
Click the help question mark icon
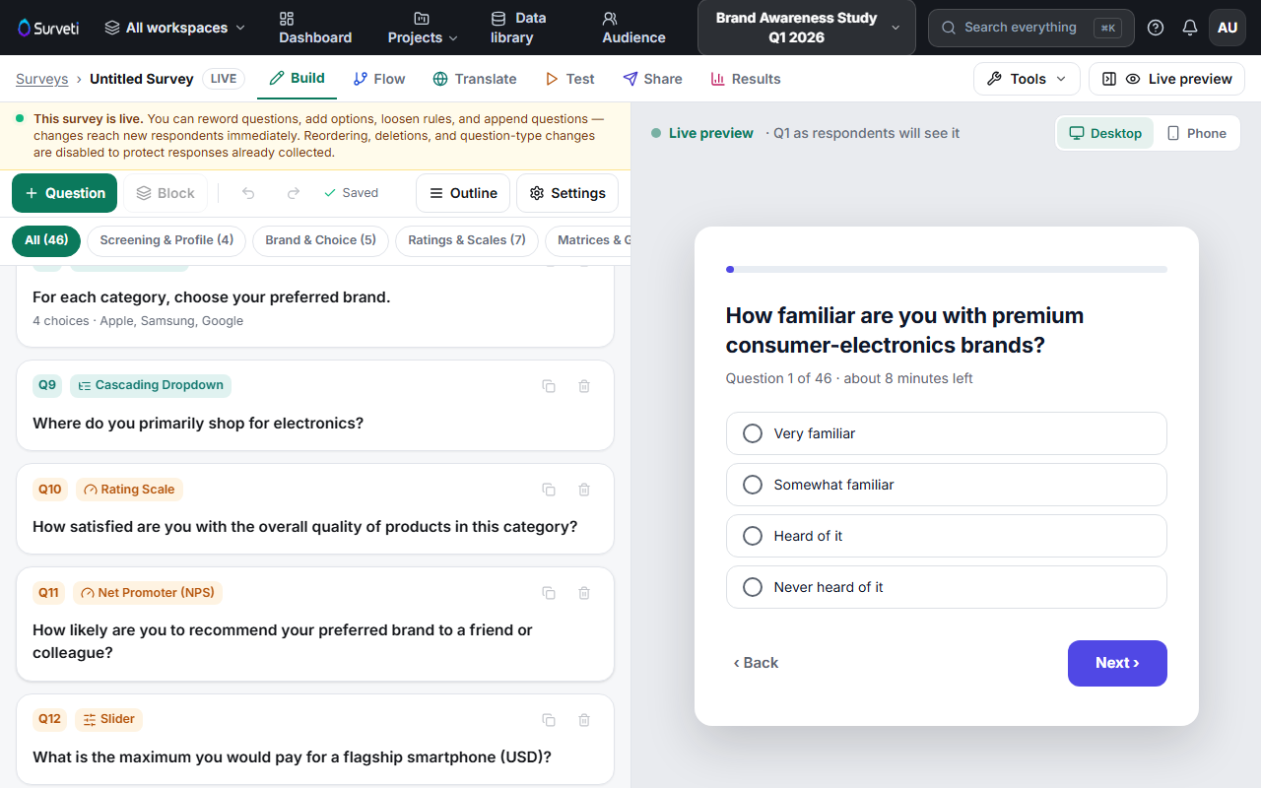point(1156,28)
